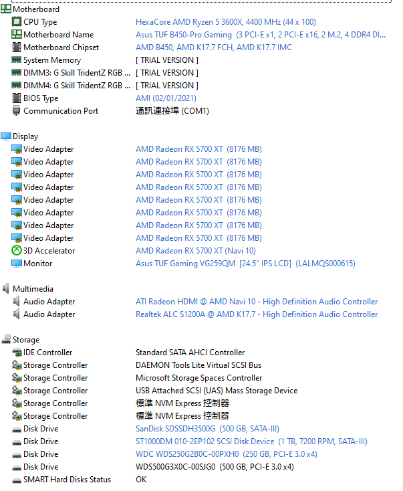
Task: Click the CPU Type chip icon
Action: tap(17, 21)
